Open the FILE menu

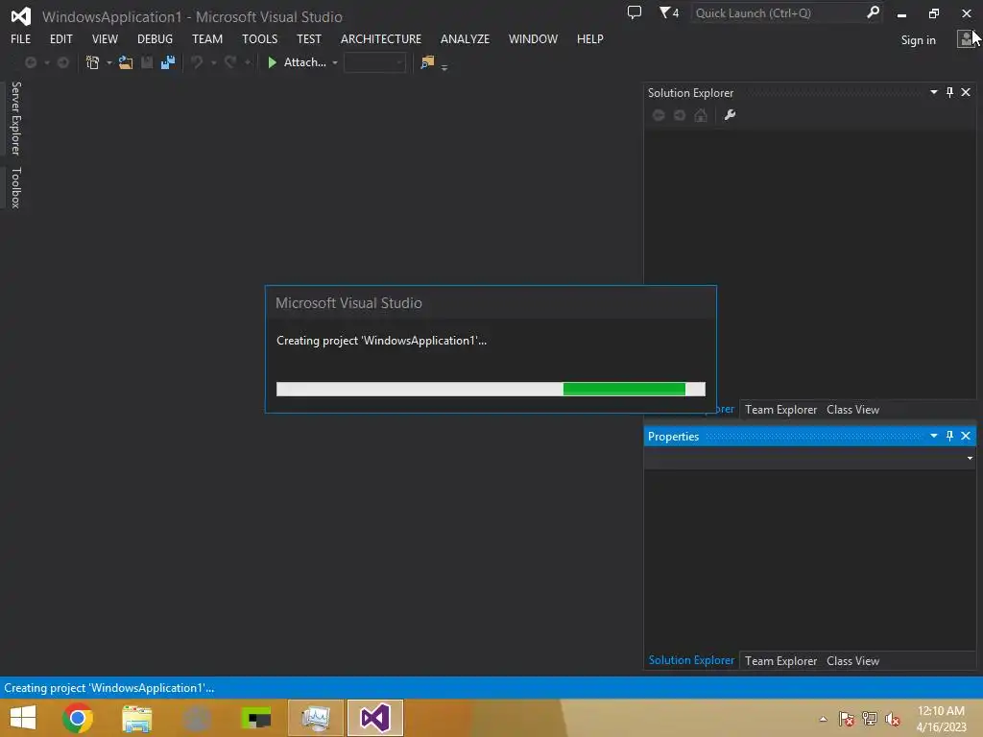pos(21,38)
